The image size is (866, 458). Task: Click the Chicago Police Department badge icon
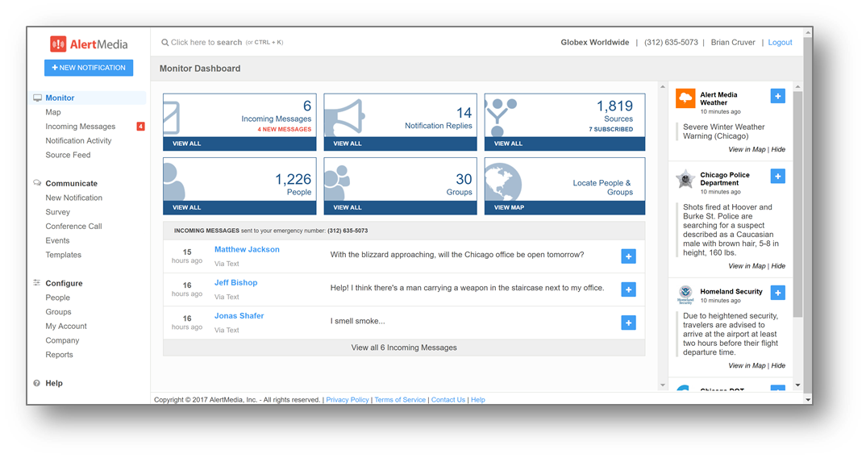click(685, 179)
